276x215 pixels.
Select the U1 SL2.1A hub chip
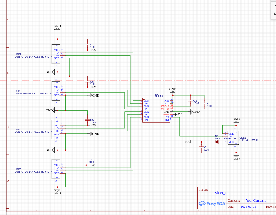click(x=156, y=110)
